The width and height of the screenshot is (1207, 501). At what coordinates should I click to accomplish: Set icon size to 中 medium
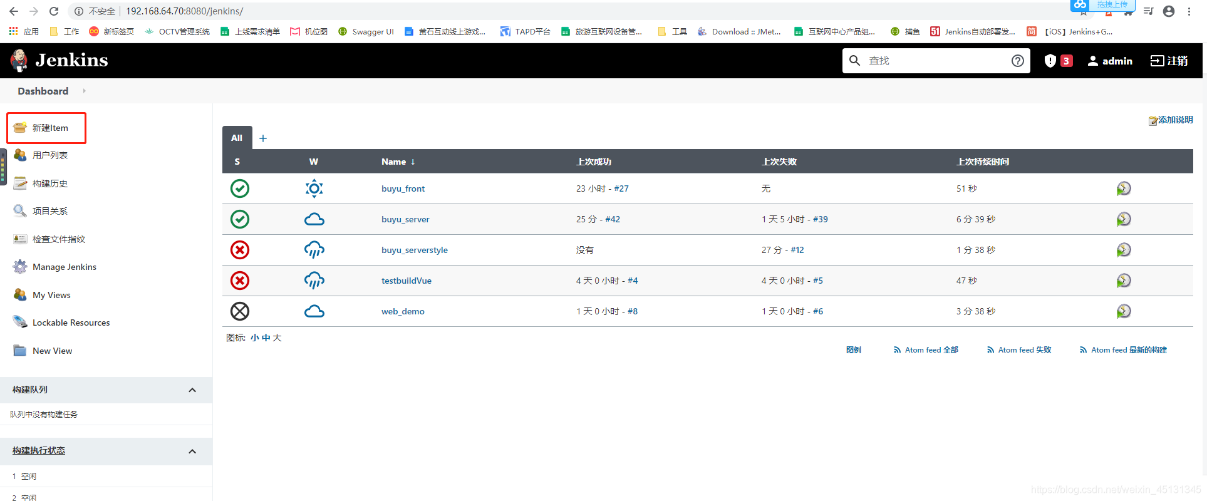[266, 338]
